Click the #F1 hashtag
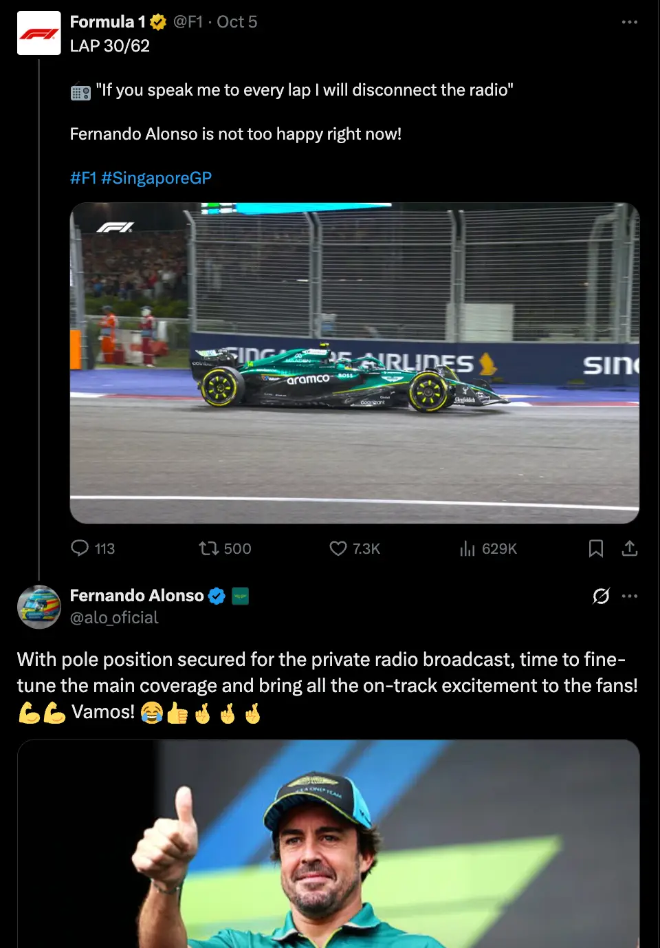 [x=83, y=178]
